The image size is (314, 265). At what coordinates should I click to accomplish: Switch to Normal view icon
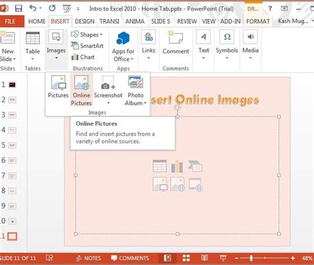[x=168, y=258]
